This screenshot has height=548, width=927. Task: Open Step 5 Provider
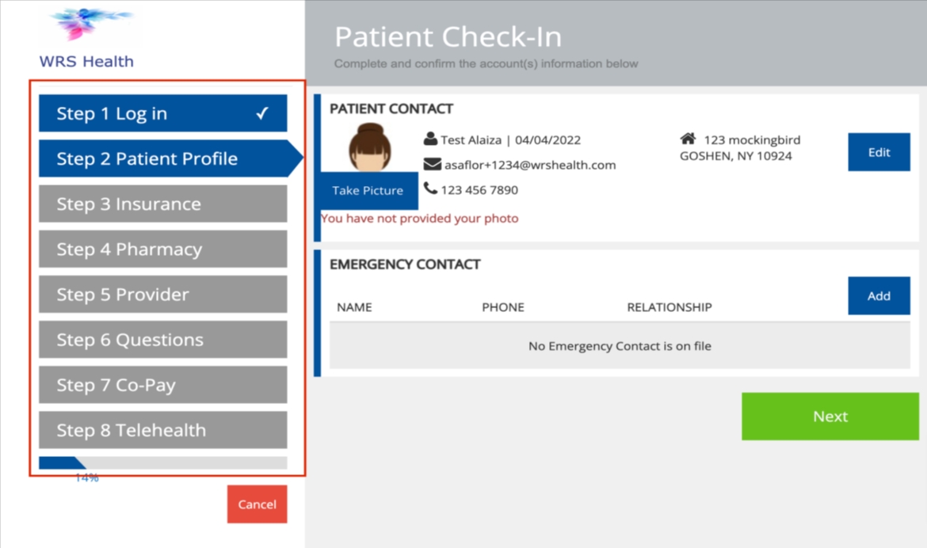pos(162,294)
